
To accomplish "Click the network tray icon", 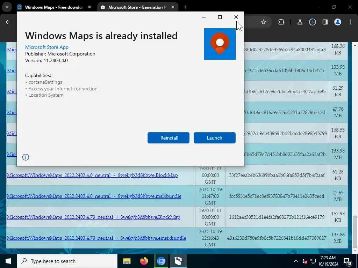I will tap(313, 261).
